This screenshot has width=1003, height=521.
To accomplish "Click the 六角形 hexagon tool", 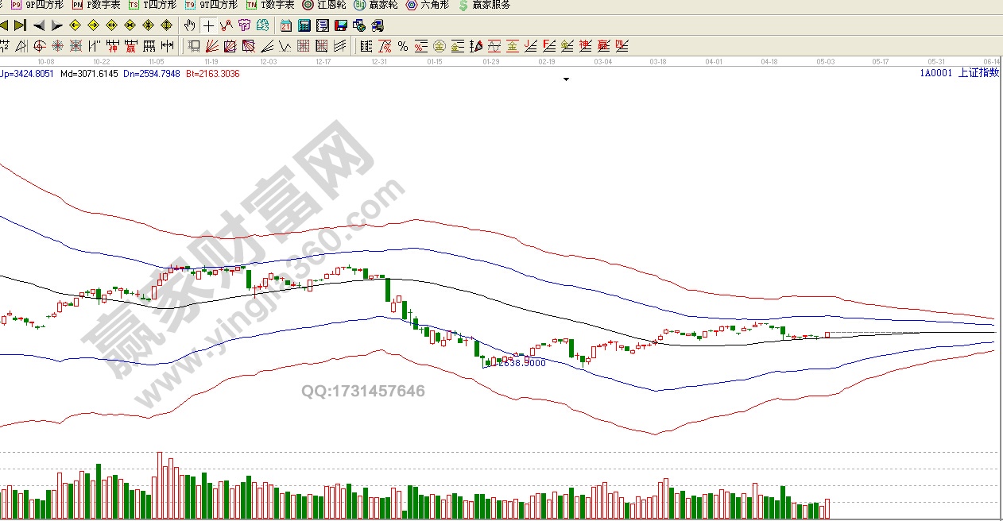I will (x=428, y=5).
